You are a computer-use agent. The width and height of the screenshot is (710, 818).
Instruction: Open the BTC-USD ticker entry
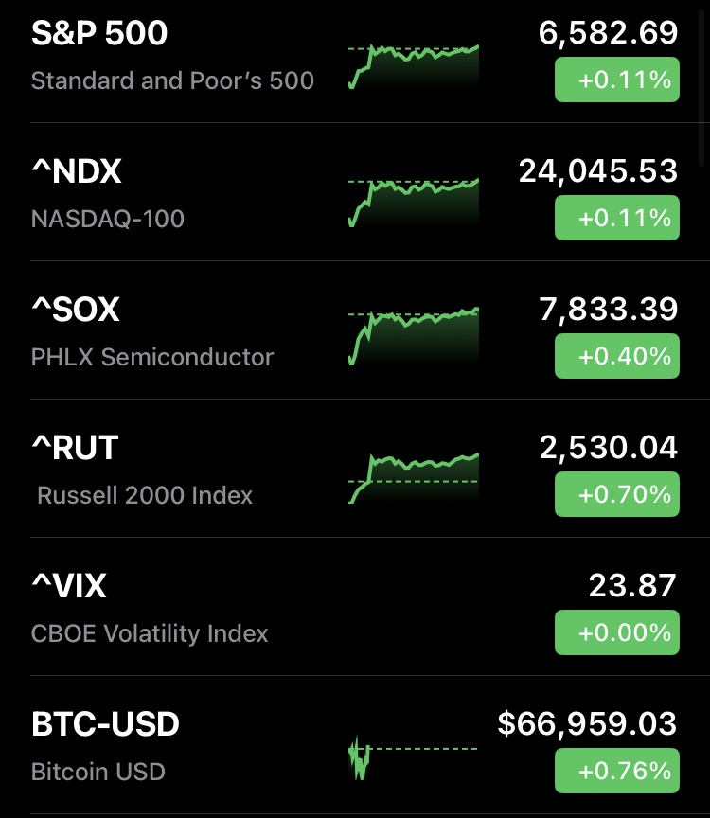(x=105, y=725)
